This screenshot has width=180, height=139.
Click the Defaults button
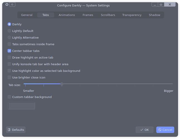click(x=16, y=130)
